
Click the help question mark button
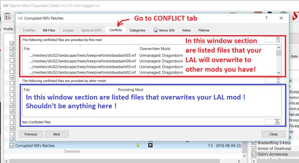pyautogui.click(x=266, y=18)
